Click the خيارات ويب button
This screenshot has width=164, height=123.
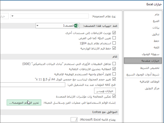105,91
